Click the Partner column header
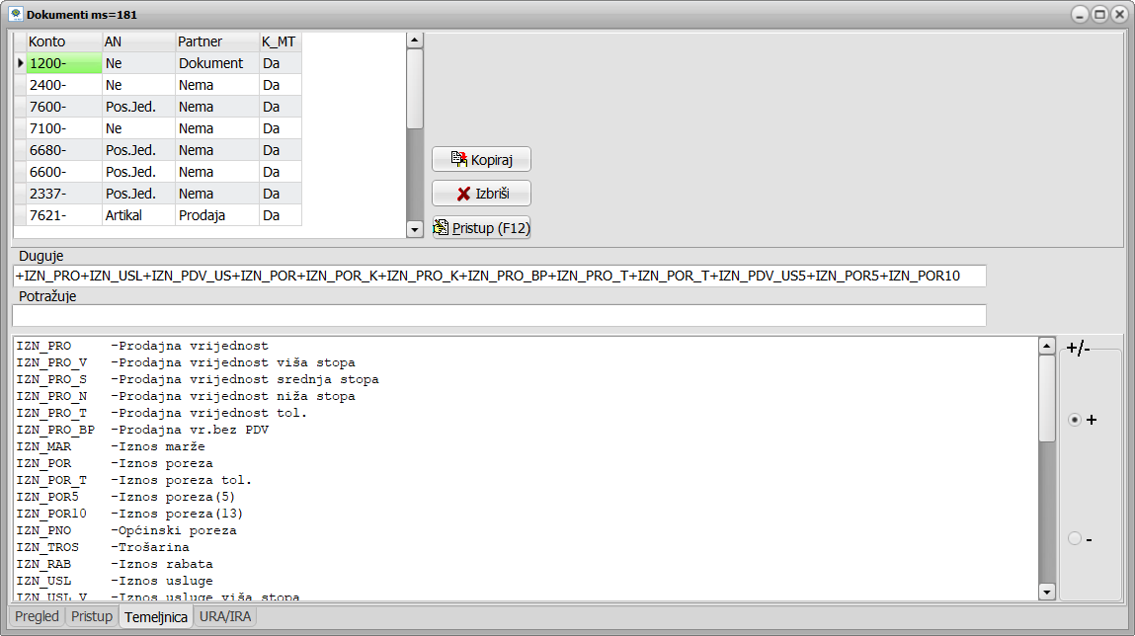 pyautogui.click(x=216, y=41)
